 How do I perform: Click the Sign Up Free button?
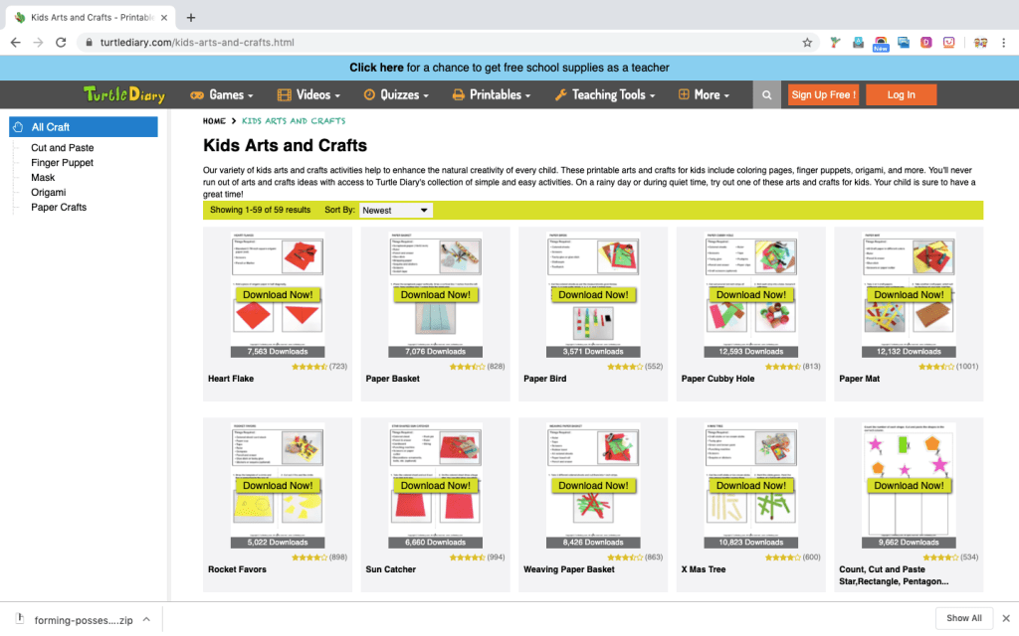(823, 95)
